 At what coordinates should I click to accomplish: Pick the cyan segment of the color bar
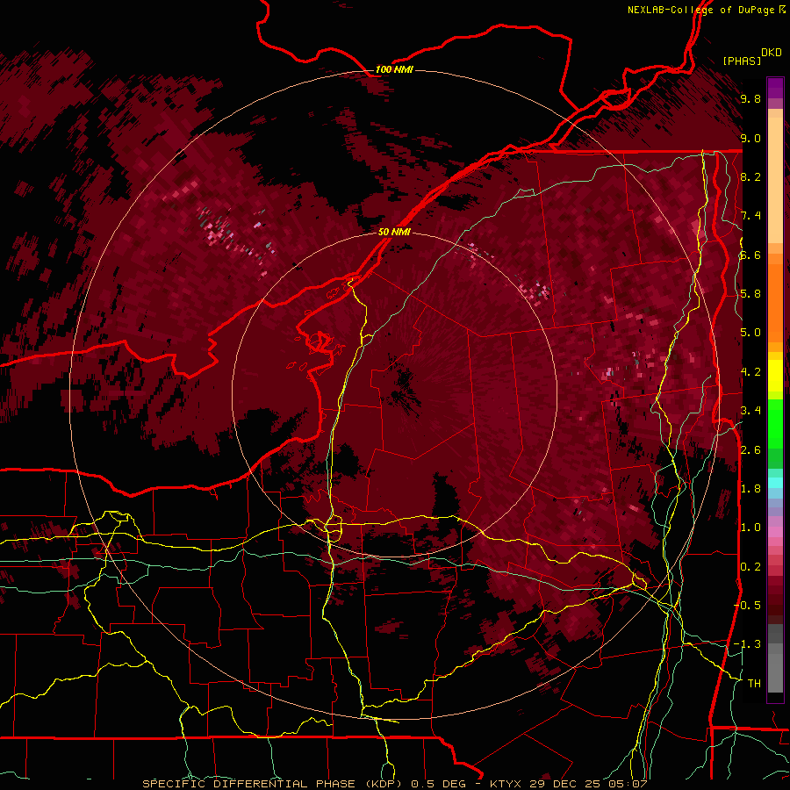click(x=775, y=483)
